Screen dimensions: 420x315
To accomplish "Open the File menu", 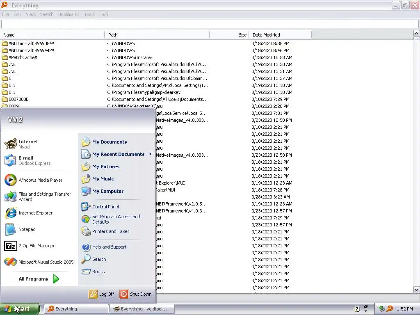I will point(5,14).
